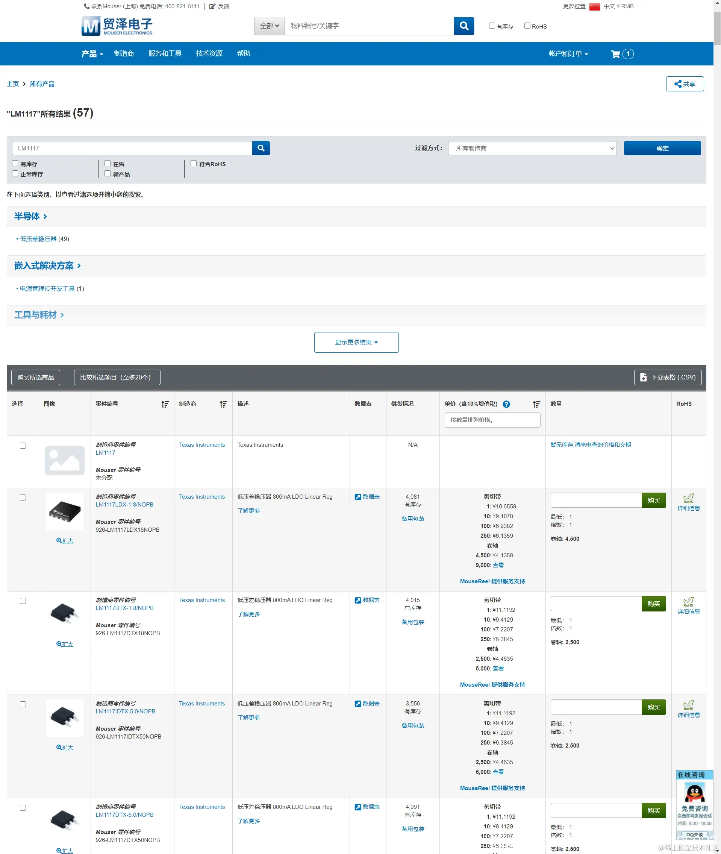Click the placeholder image for LM1117

pyautogui.click(x=65, y=460)
